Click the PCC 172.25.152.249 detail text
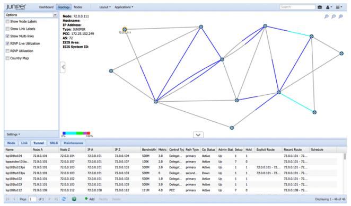 [78, 34]
